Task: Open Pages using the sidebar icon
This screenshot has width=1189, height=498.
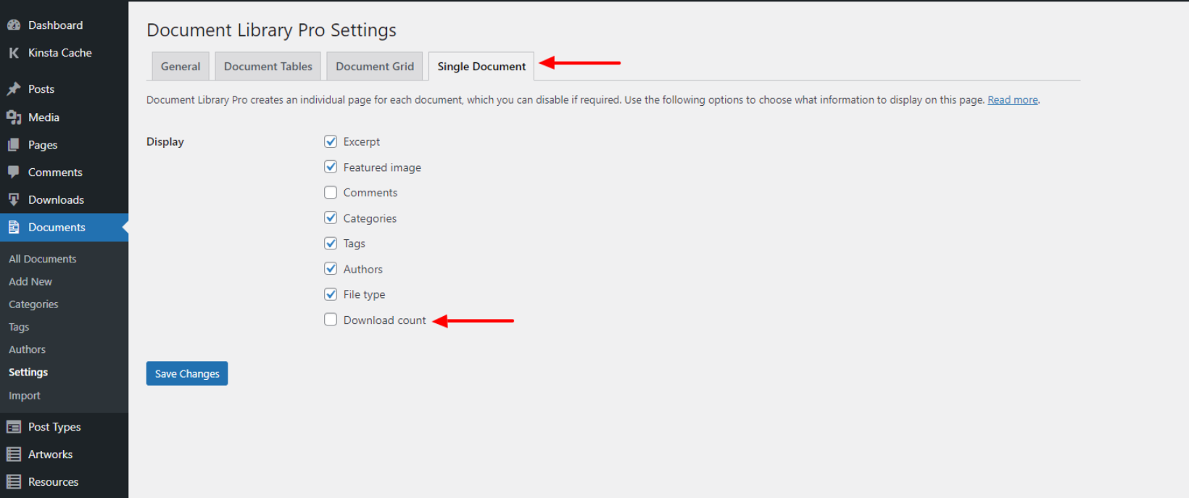Action: click(13, 144)
